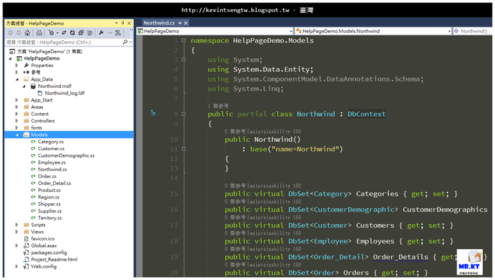Click the Northwind.mdf database icon
Viewport: 495px width, 280px height.
click(x=33, y=86)
